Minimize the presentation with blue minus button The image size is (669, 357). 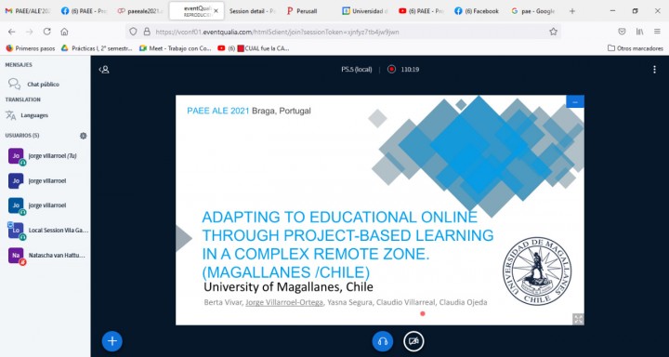pyautogui.click(x=575, y=101)
